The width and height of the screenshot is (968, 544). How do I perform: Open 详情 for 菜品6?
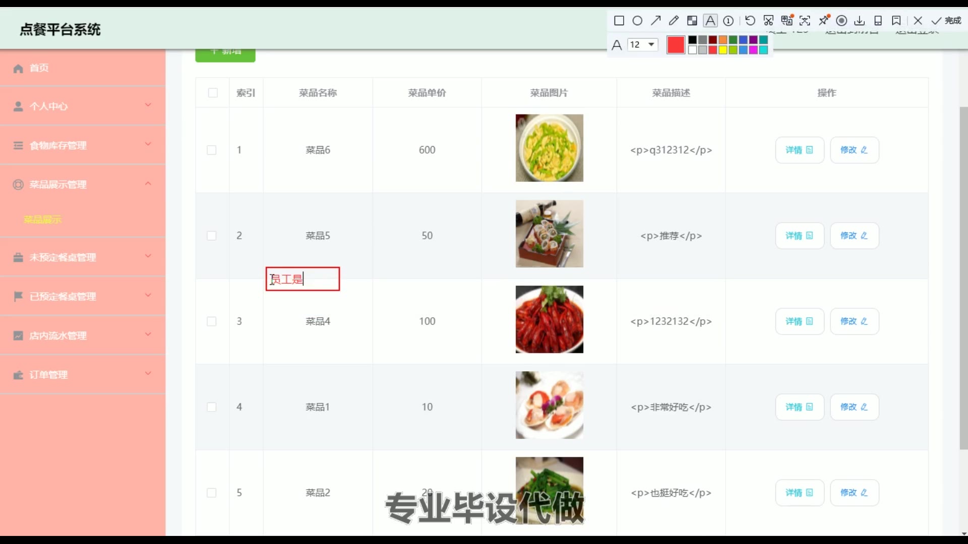(800, 150)
